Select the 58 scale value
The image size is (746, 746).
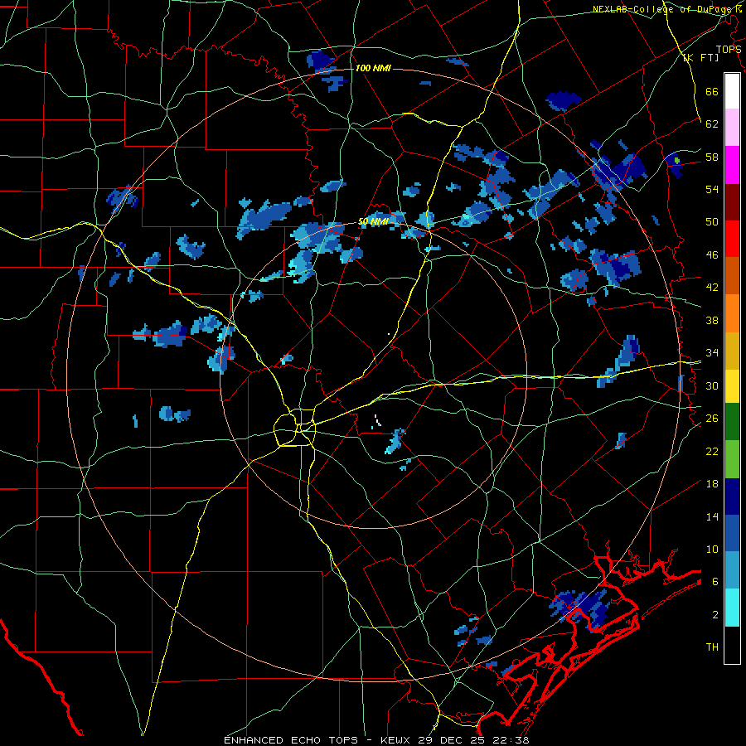(x=712, y=157)
